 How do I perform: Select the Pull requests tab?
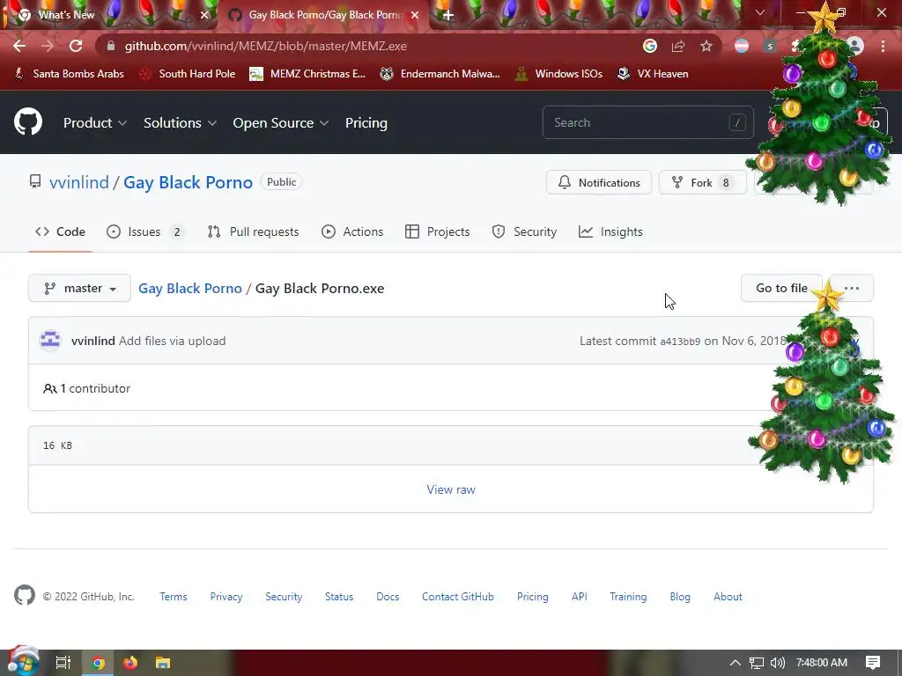point(253,231)
